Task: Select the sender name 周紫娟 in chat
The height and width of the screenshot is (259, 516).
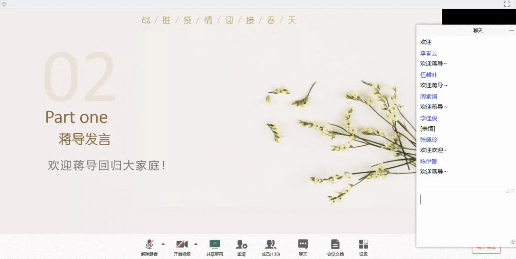Action: 429,97
